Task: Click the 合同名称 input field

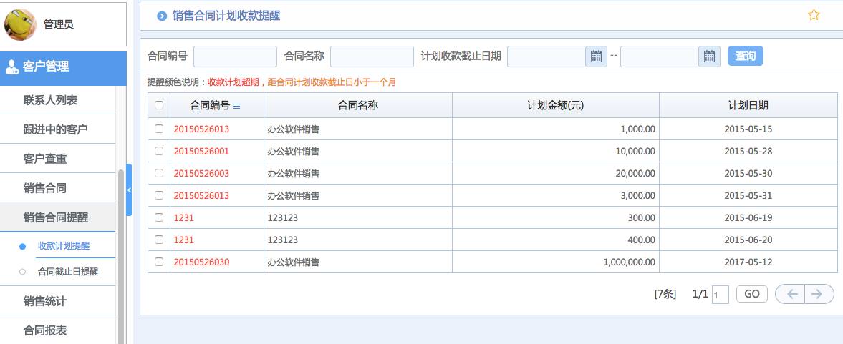Action: pyautogui.click(x=372, y=56)
